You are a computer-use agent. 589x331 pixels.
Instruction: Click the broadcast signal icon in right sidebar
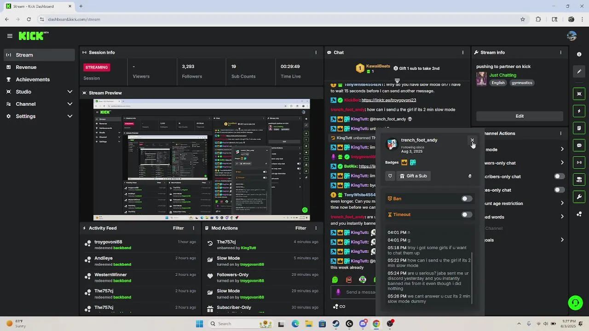click(579, 162)
